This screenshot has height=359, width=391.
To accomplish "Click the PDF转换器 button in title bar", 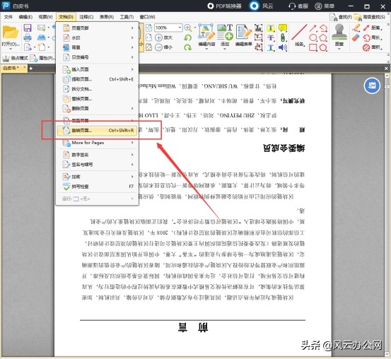I will 224,6.
